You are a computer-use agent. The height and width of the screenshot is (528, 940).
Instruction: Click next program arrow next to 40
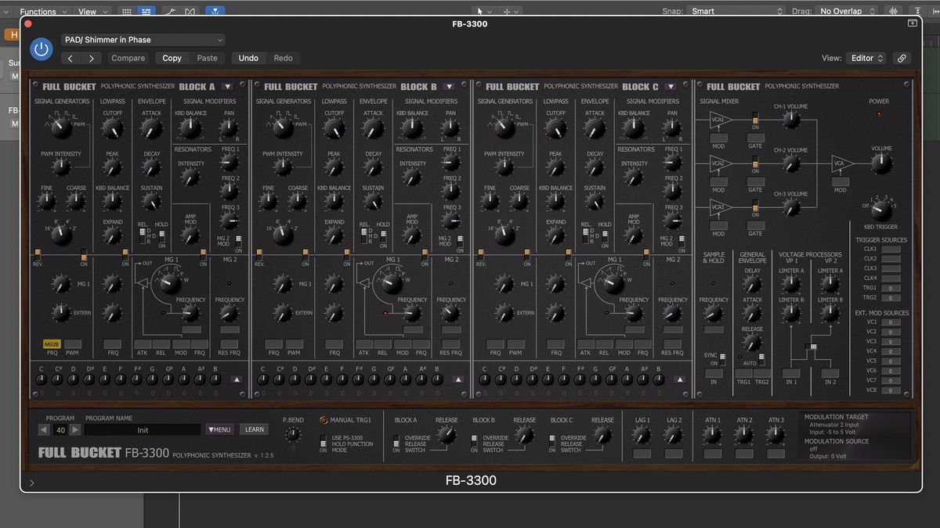[x=75, y=429]
